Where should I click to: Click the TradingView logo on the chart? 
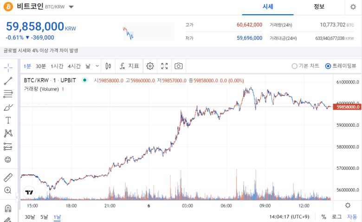coord(29,192)
